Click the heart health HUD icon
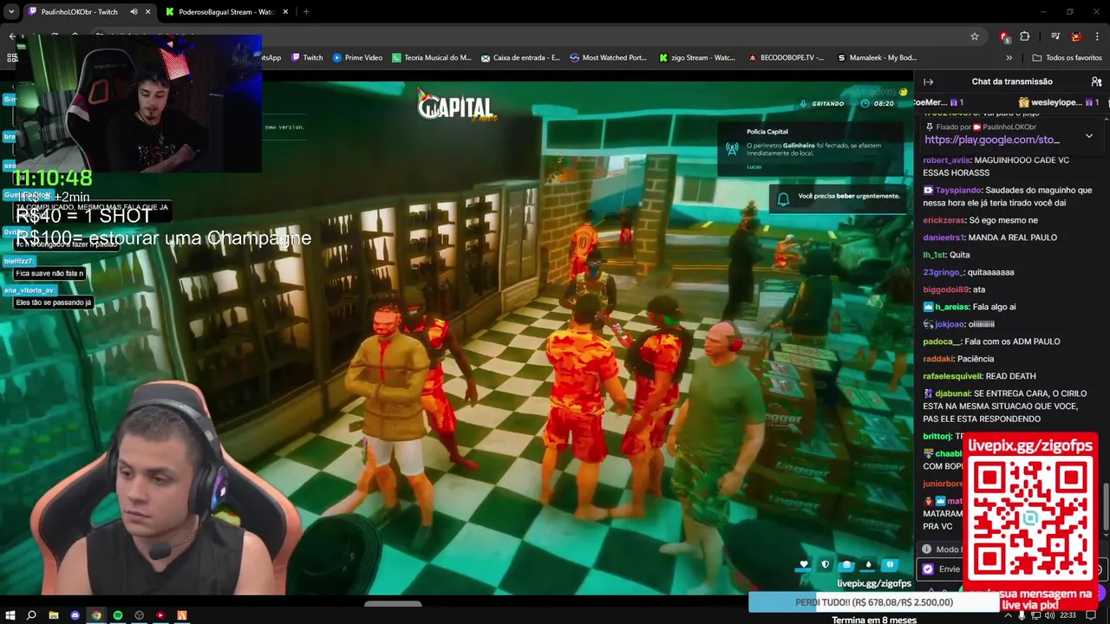The image size is (1110, 624). coord(804,564)
